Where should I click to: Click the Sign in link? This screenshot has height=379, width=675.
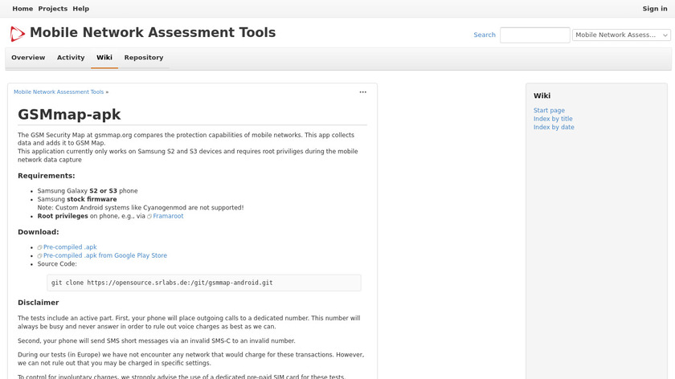pos(655,9)
